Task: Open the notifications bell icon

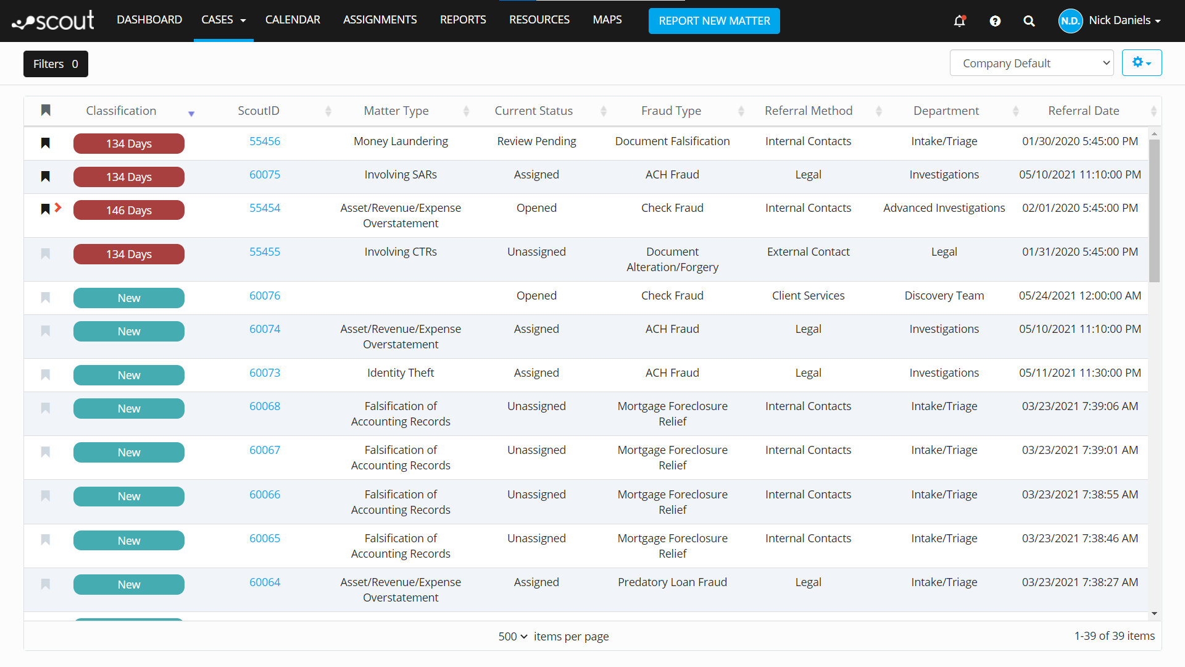Action: click(960, 20)
